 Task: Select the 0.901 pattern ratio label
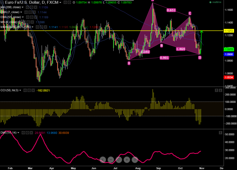[164, 58]
